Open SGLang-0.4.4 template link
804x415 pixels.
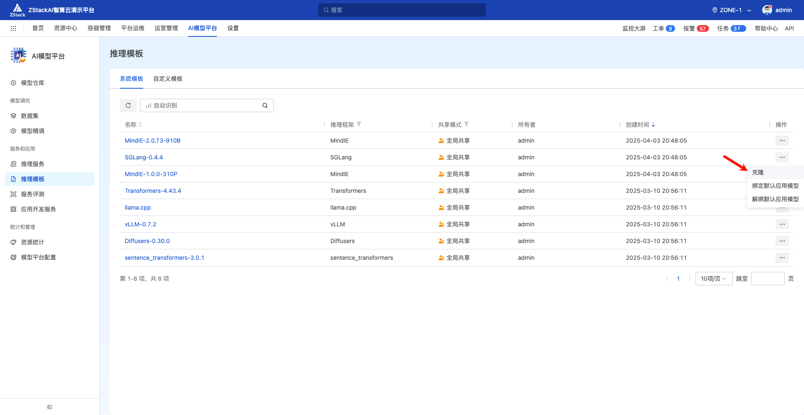coord(144,157)
